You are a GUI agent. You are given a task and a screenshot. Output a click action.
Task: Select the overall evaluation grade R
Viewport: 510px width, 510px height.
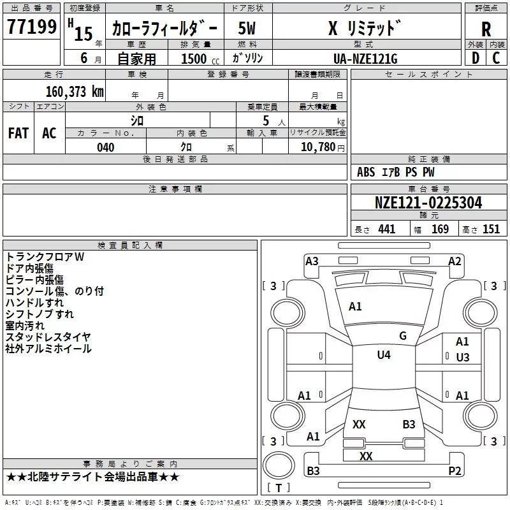486,29
